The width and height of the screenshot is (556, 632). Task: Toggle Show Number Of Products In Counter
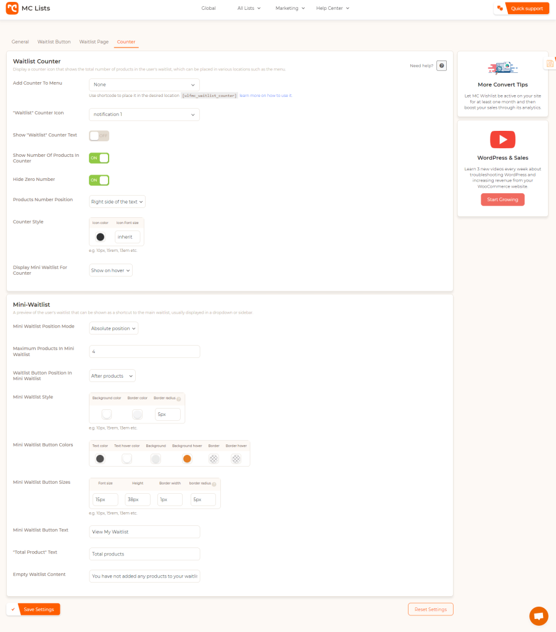[x=99, y=158]
